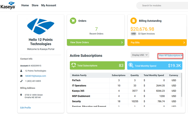This screenshot has height=114, width=188.
Task: Click the Total Subscriptions 83 tile
Action: pos(97,66)
